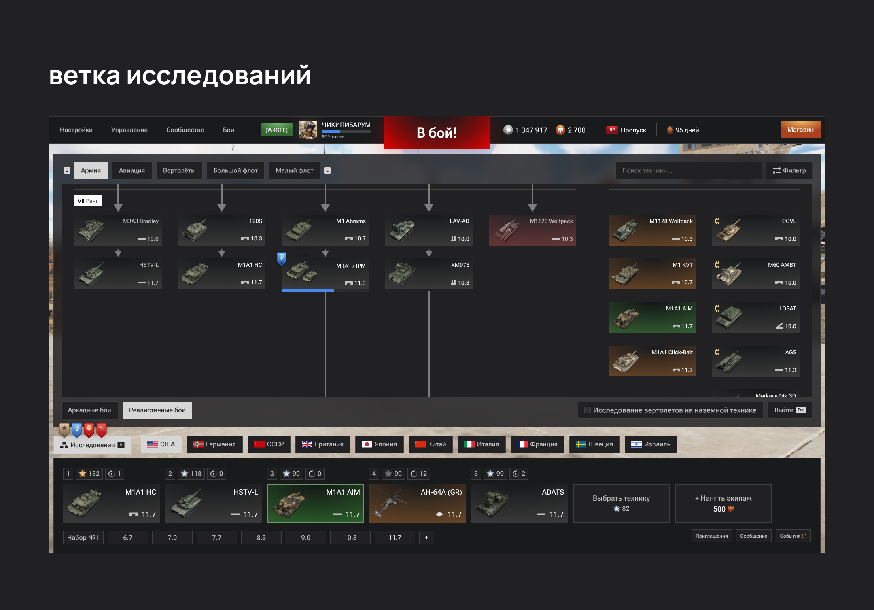Screen dimensions: 874x610
Task: Click the Golden Eagles currency icon
Action: coord(560,130)
